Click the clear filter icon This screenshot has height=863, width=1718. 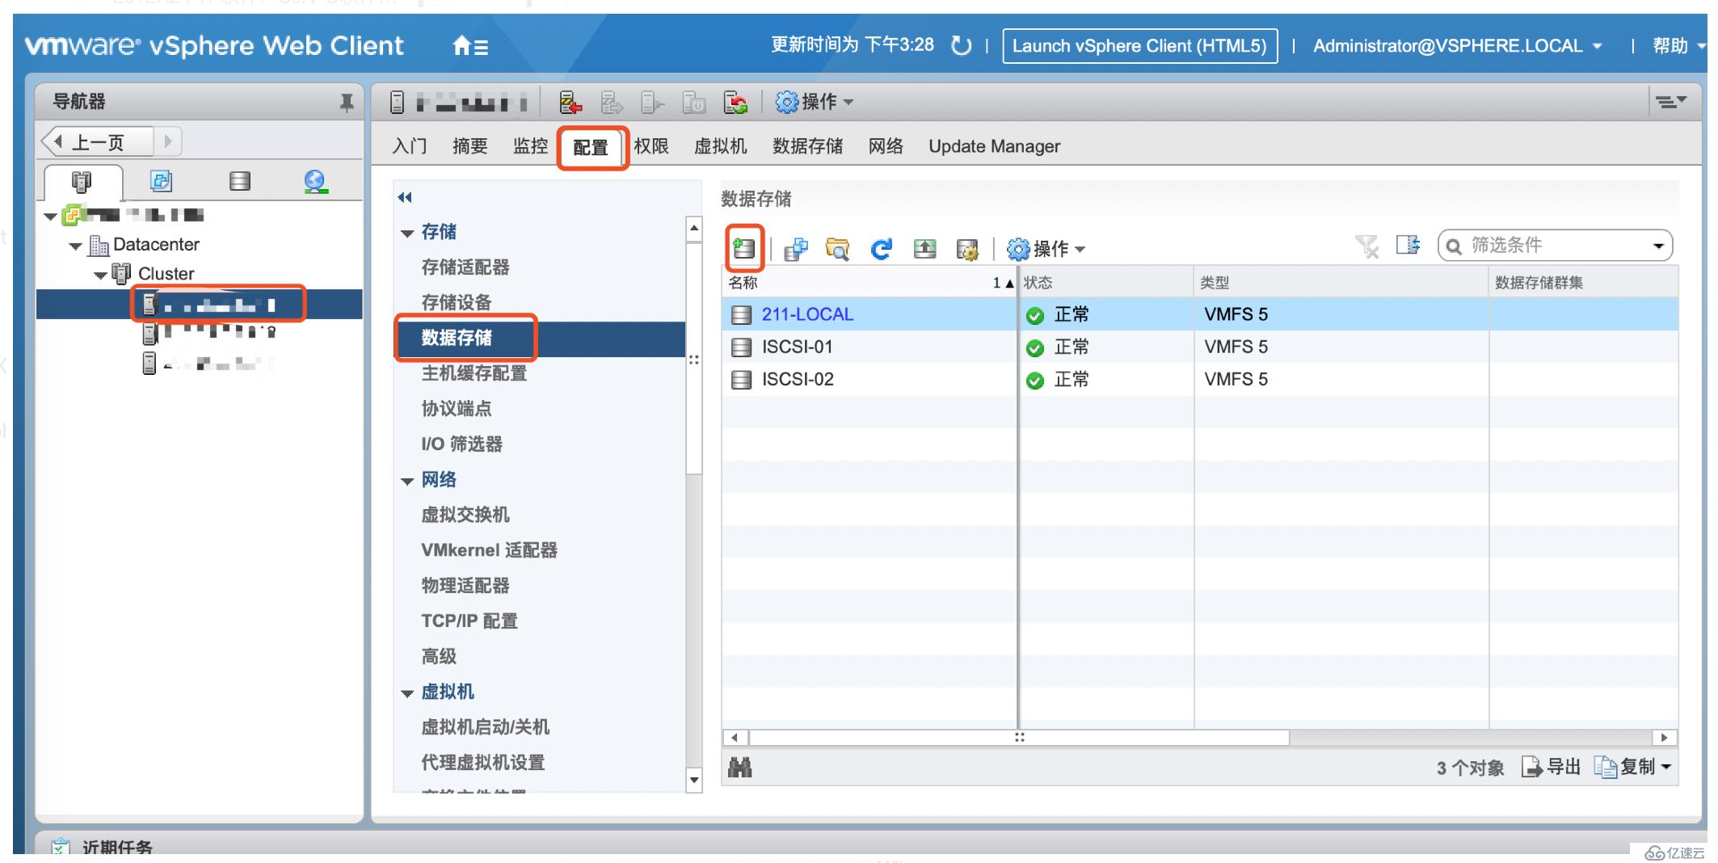pos(1366,246)
